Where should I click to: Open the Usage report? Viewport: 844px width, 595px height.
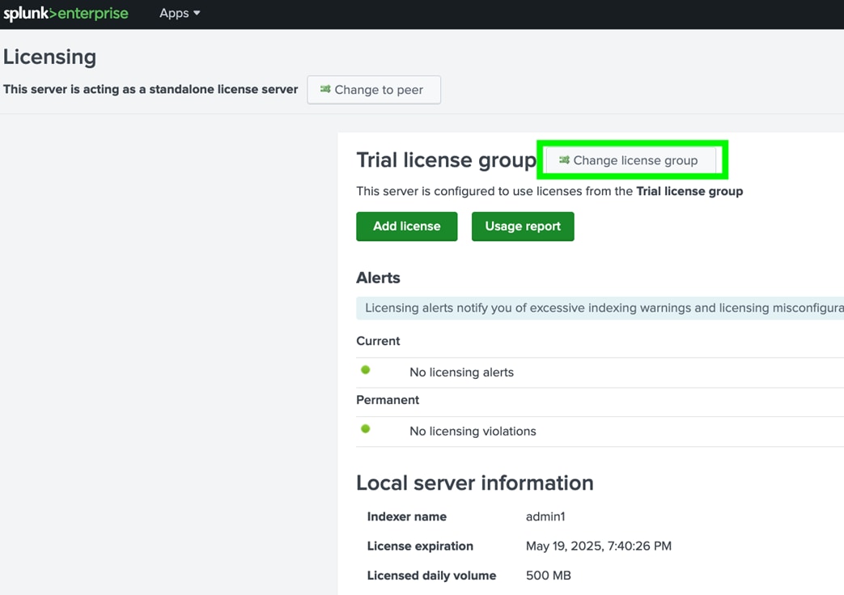523,226
